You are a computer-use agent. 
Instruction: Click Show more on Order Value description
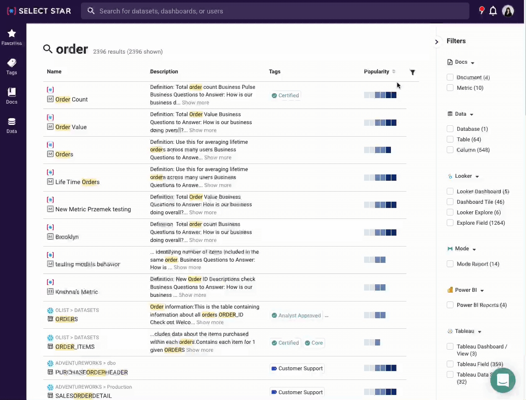click(203, 130)
